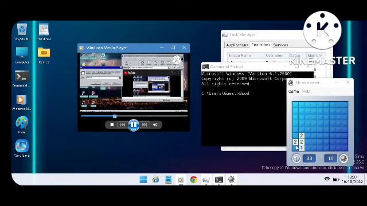Switch to Processes tab in Task Manager
Screen dimensions: 367x206
point(260,45)
